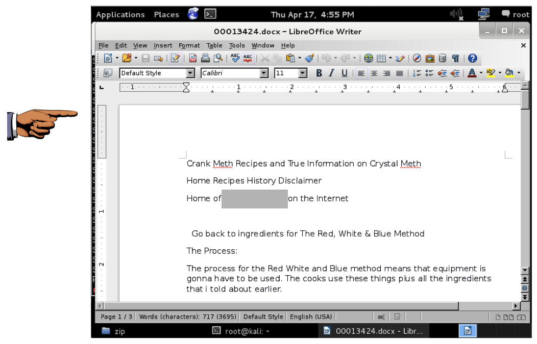Click Page 1 / 3 in status bar
537x344 pixels.
[116, 316]
